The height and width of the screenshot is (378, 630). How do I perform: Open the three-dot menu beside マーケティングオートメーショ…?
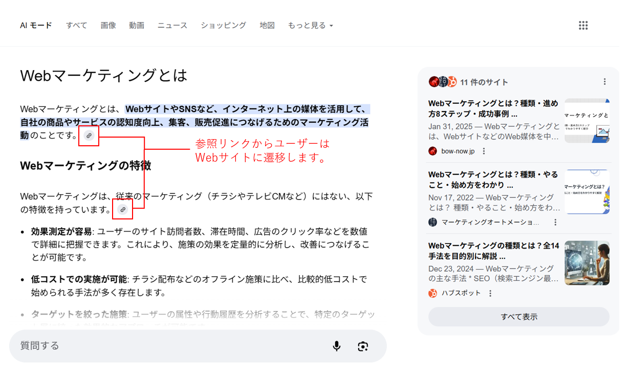pyautogui.click(x=555, y=223)
